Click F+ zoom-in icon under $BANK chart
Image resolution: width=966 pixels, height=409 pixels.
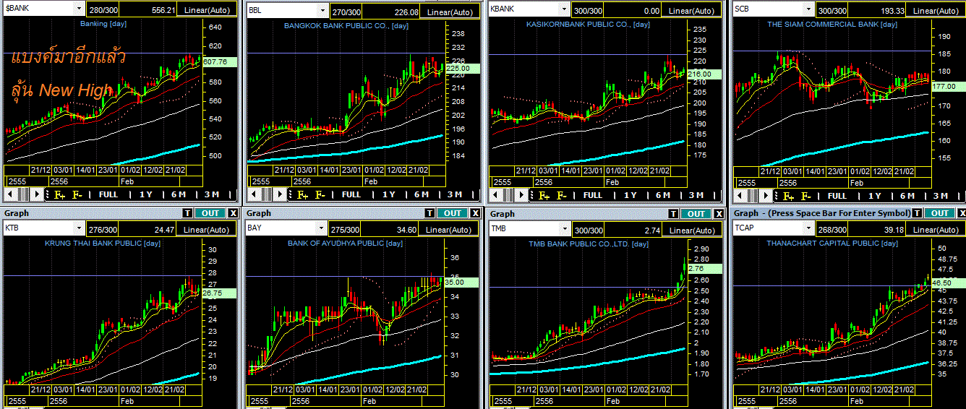(x=59, y=194)
